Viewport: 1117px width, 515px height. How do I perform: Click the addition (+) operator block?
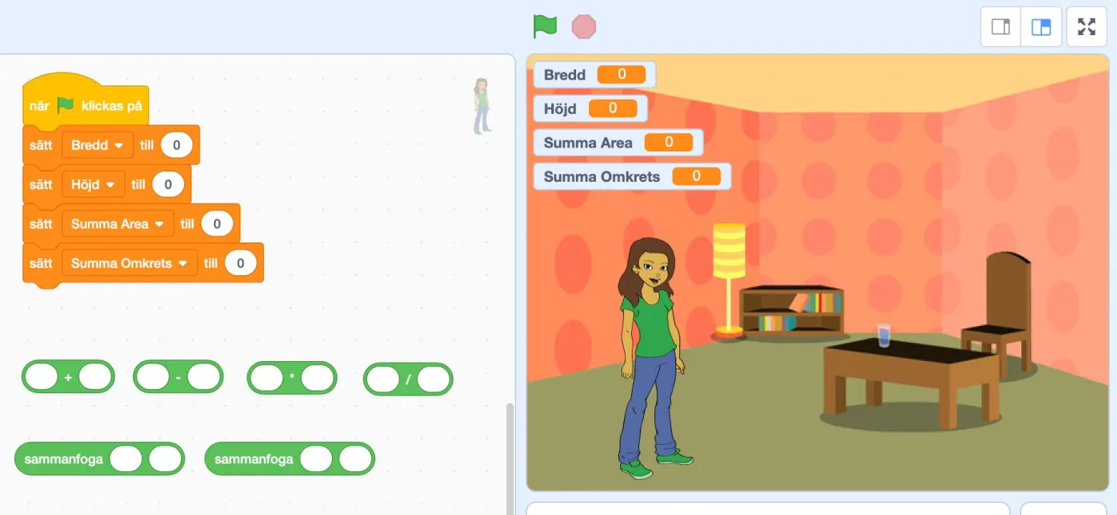tap(68, 376)
